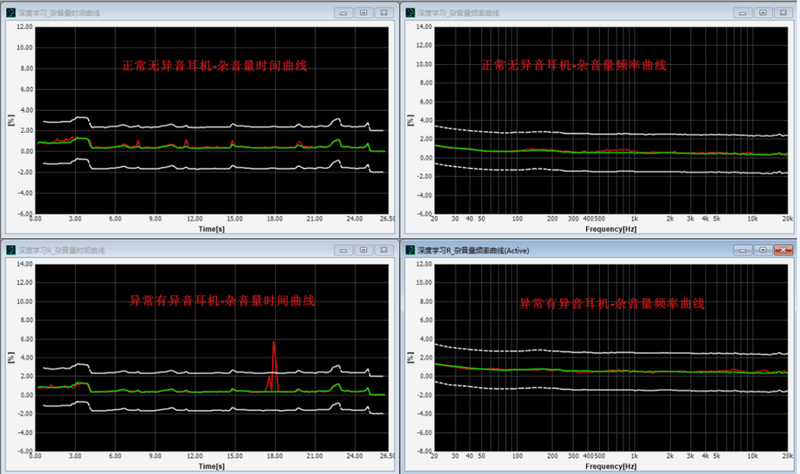
Task: Close the 深度学习R_杂音量时间曲线 window
Action: coord(384,250)
